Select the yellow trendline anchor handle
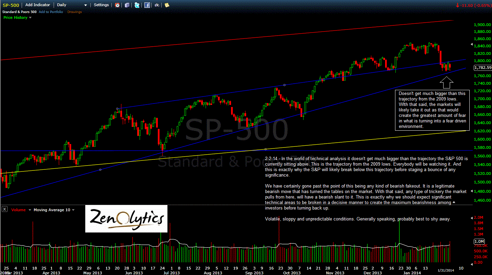This screenshot has width=492, height=275. coord(266,149)
